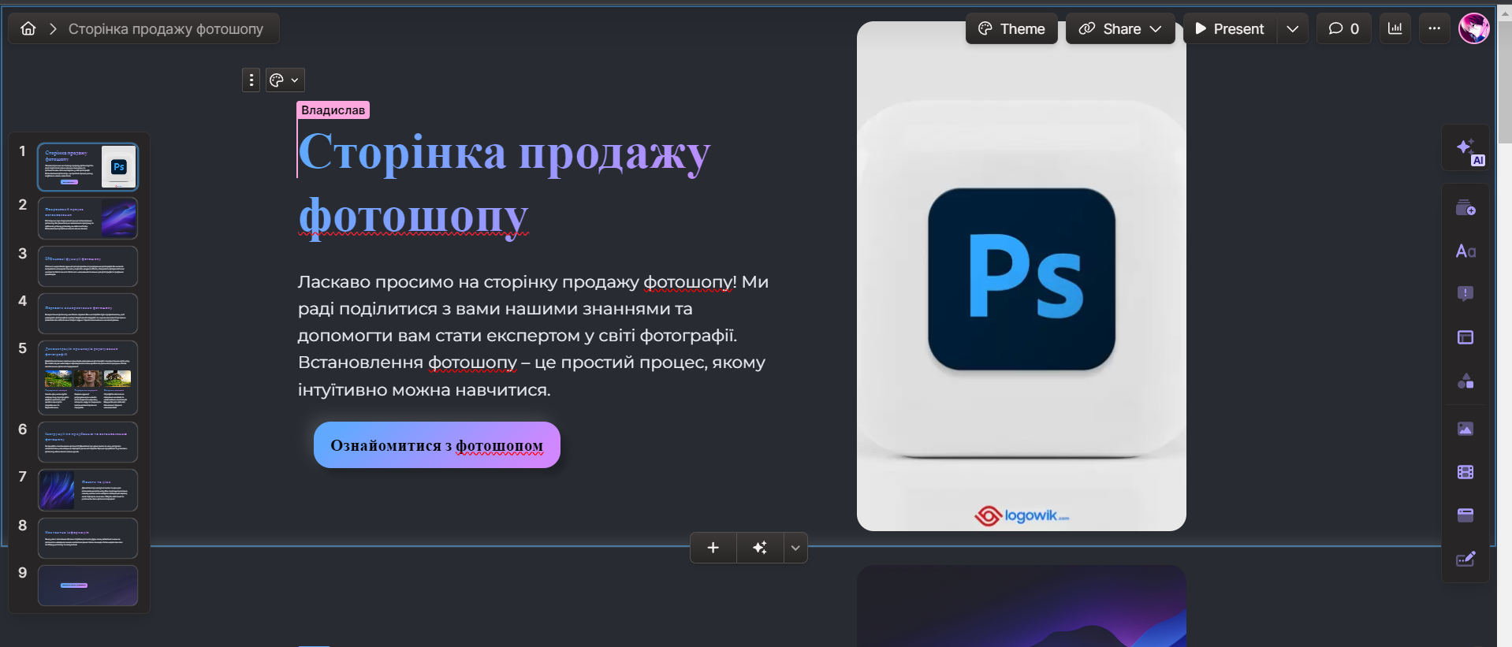Open the user profile avatar

coord(1474,28)
